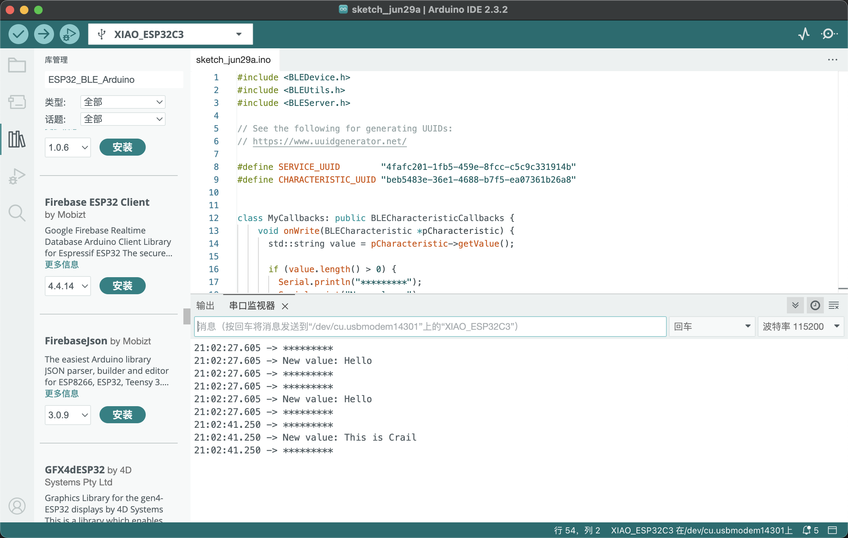Open the Search sidebar magnifier icon
The height and width of the screenshot is (538, 848).
point(17,213)
